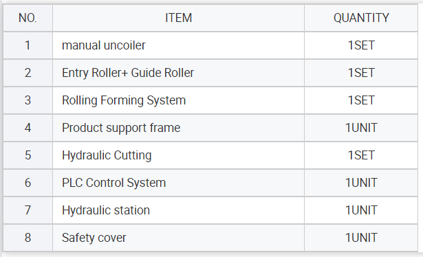Click the Hydraulic Cutting cell
Screen dimensions: 423x257
178,155
